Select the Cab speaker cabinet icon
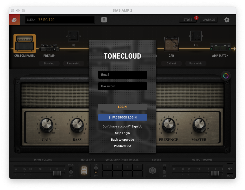Screen dimensions: 245x190 tap(171, 44)
